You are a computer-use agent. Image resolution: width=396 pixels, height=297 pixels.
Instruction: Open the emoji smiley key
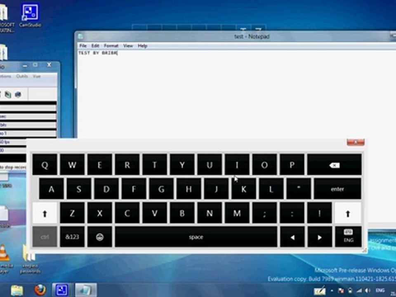[x=100, y=237]
